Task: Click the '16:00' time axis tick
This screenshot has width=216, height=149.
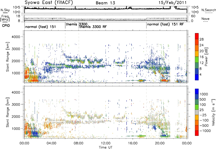Action: pos(133,143)
